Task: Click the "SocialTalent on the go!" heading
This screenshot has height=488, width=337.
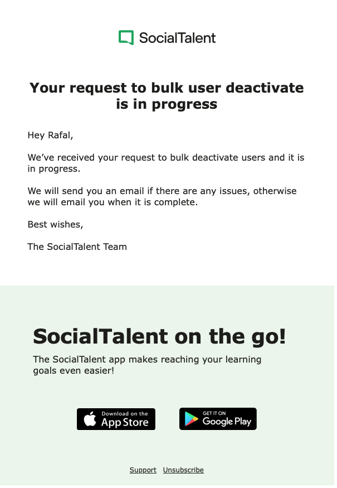Action: pos(159,336)
